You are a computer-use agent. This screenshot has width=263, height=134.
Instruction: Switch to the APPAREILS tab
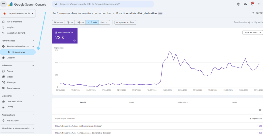pos(183,103)
